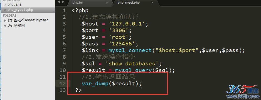Open the www.365jz.com watermark link
Image resolution: width=261 pixels, height=100 pixels.
tap(243, 96)
